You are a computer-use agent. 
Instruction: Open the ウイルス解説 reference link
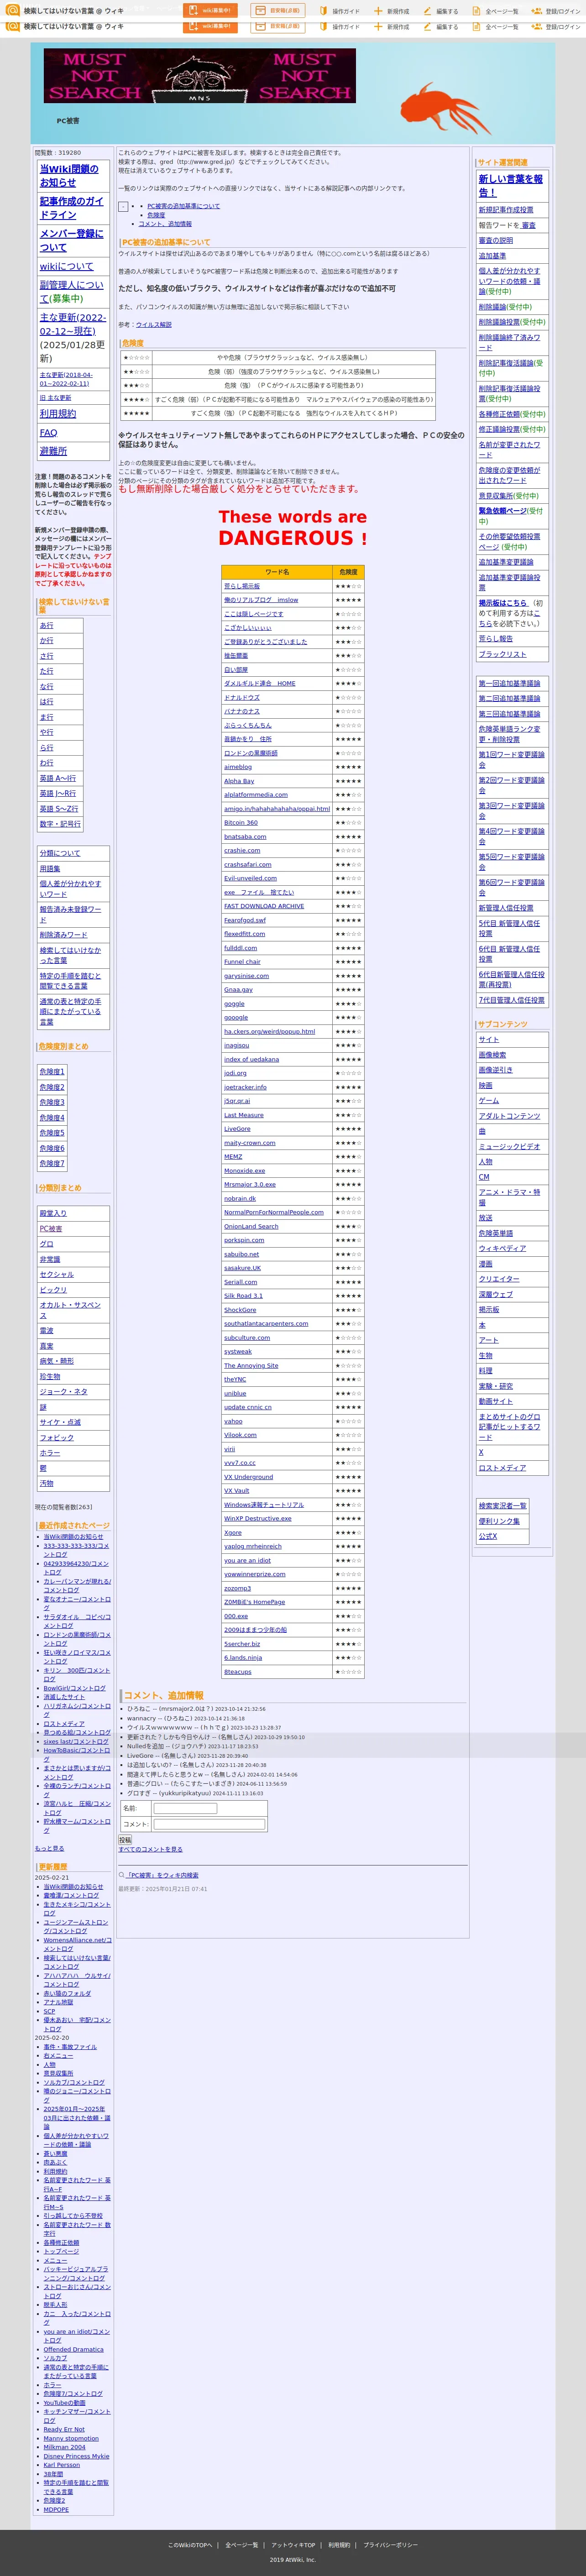point(154,325)
